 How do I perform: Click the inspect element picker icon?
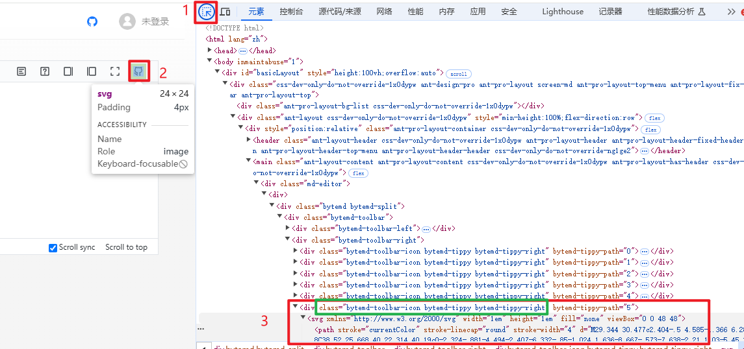coord(207,12)
